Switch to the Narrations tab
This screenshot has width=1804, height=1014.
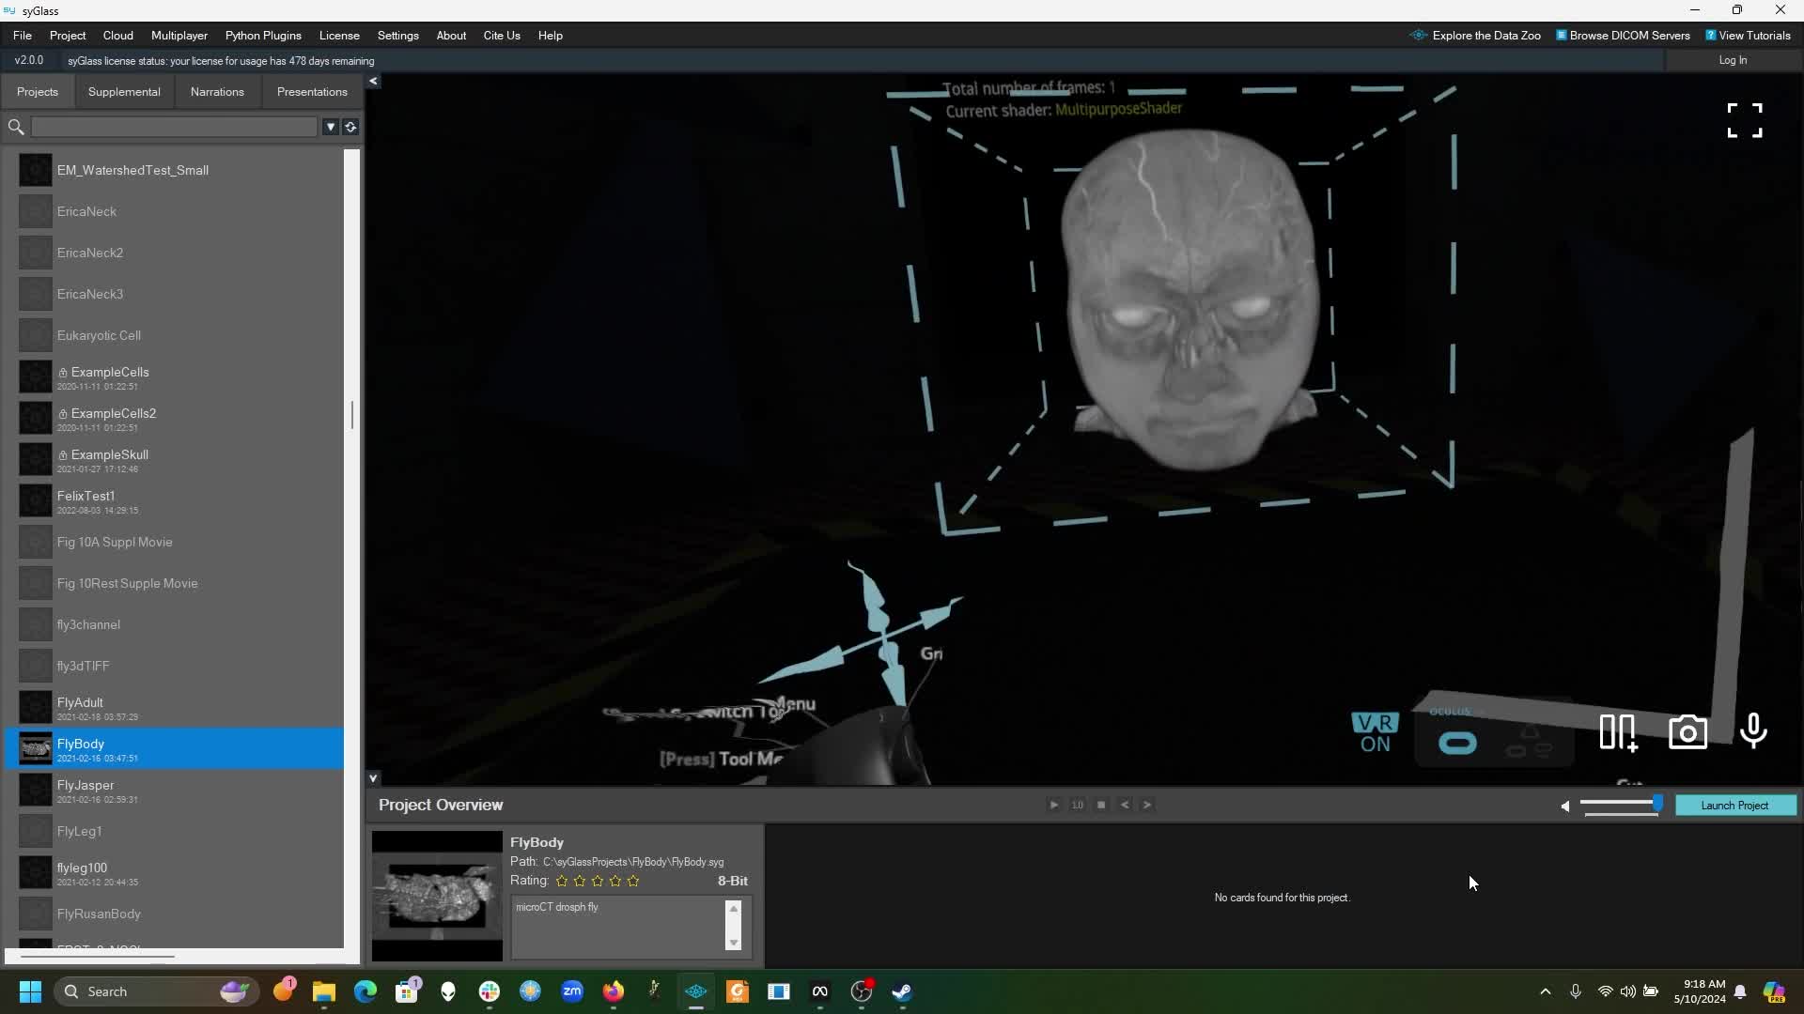[217, 92]
